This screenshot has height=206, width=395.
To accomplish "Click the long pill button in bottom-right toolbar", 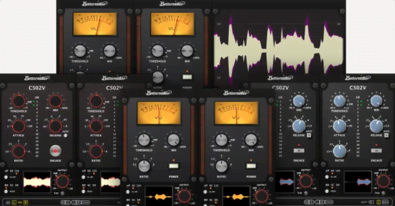I will 329,202.
